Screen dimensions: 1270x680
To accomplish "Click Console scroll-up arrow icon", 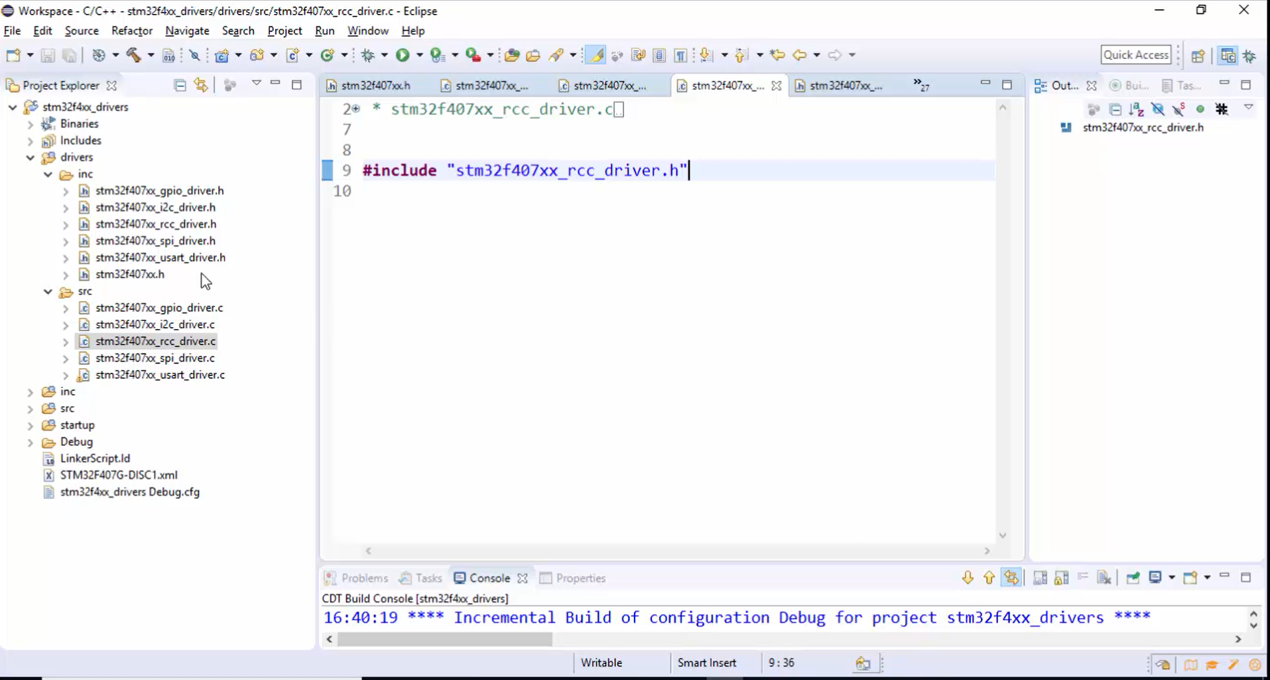I will (x=989, y=578).
